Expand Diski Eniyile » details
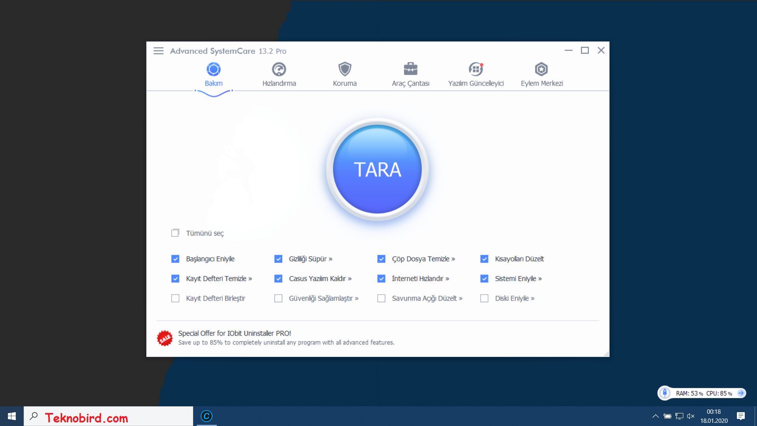This screenshot has width=757, height=426. tap(533, 299)
